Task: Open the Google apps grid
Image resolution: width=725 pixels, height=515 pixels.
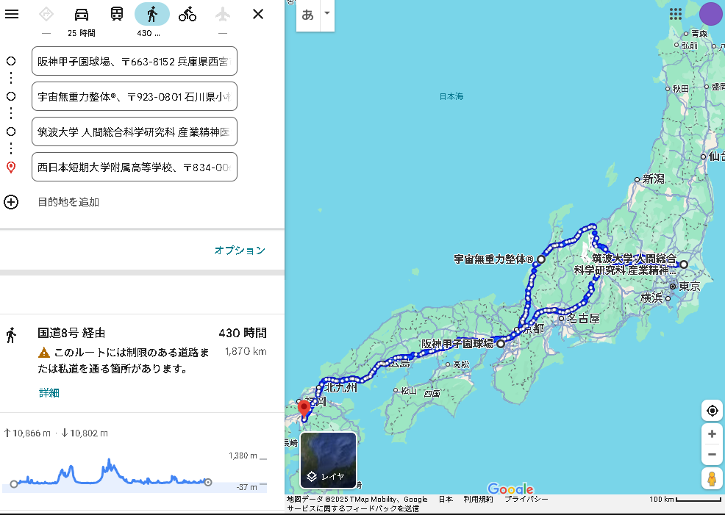Action: pyautogui.click(x=676, y=14)
